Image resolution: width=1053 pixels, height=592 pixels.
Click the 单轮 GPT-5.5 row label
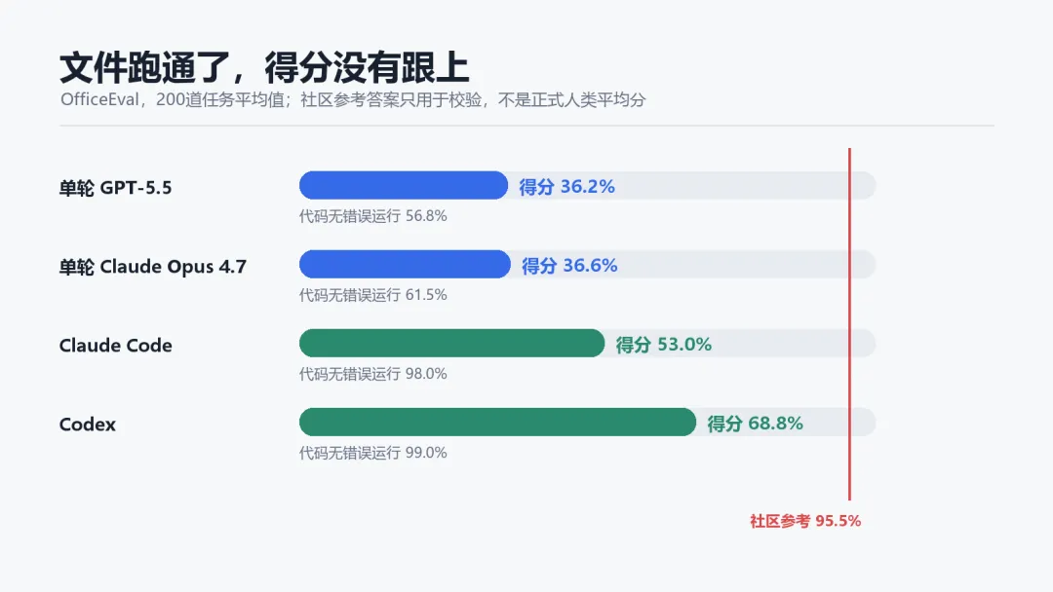(x=115, y=188)
